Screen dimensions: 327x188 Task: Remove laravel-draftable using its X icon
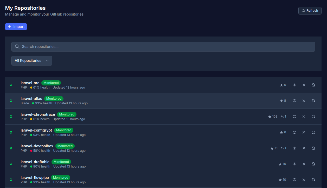click(304, 164)
